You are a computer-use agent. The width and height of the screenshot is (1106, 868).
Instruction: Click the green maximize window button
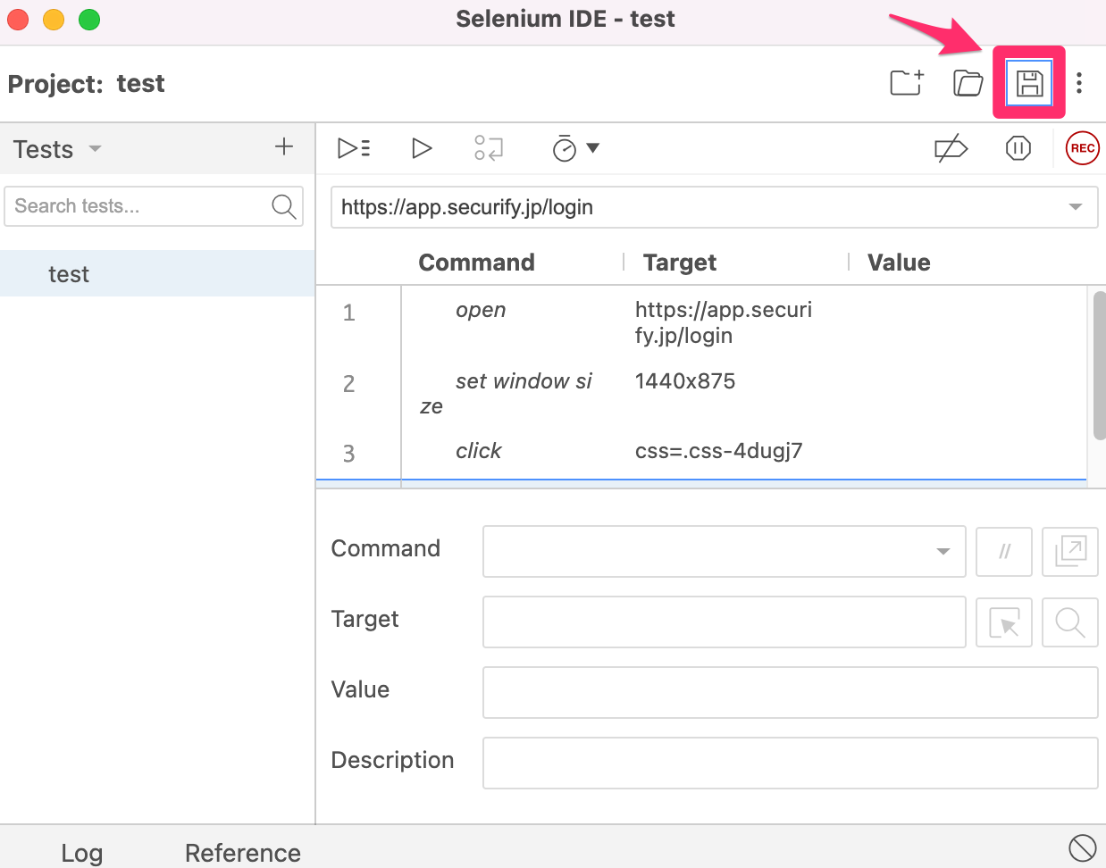point(89,19)
